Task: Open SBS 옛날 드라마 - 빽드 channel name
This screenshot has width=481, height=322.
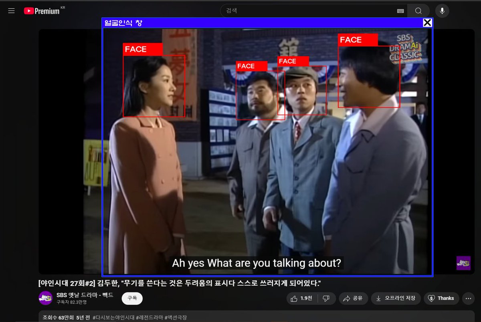Action: pyautogui.click(x=85, y=295)
